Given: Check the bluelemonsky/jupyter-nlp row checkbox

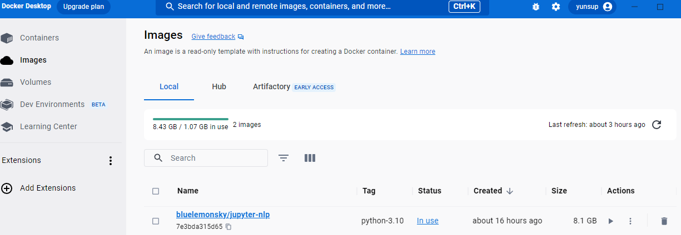Looking at the screenshot, I should (x=156, y=221).
